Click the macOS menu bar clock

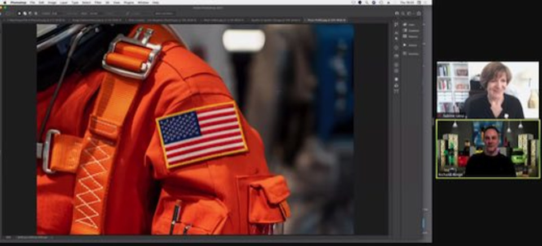point(407,2)
